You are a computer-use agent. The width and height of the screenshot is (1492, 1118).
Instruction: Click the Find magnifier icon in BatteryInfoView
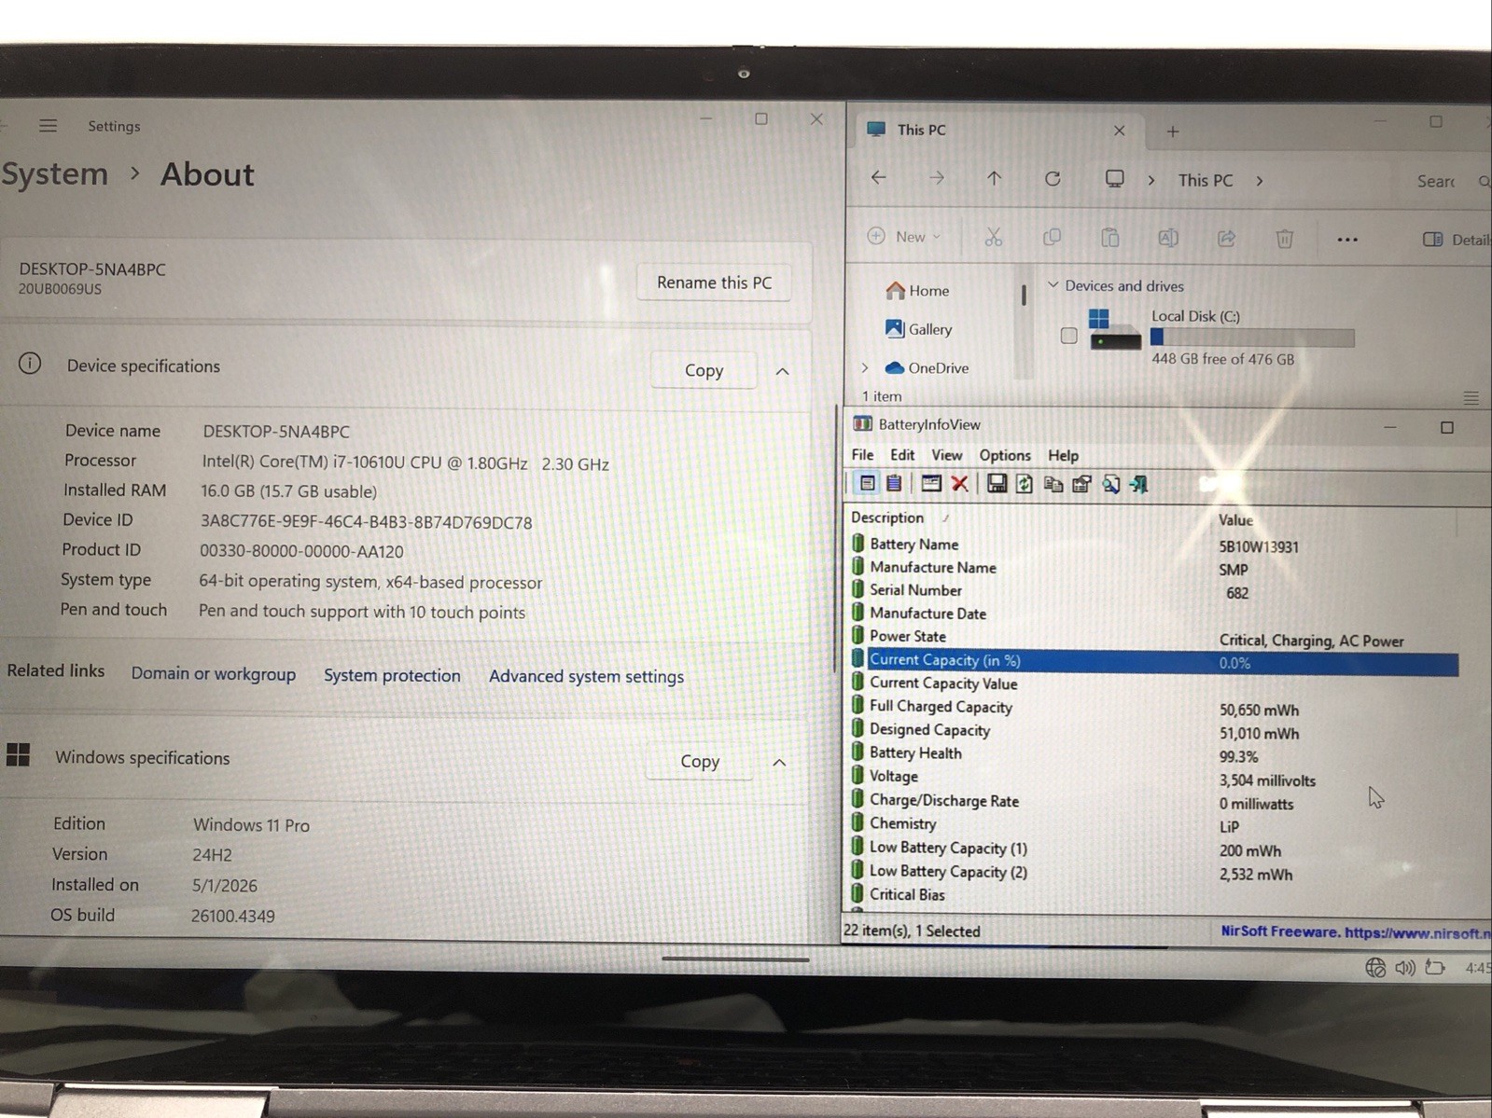click(x=1111, y=484)
